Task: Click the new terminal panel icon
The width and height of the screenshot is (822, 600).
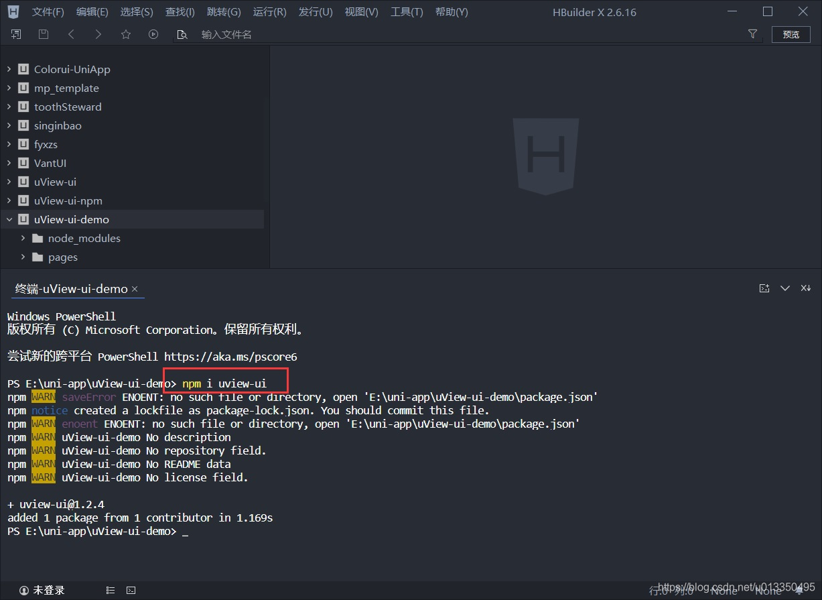Action: [x=764, y=288]
